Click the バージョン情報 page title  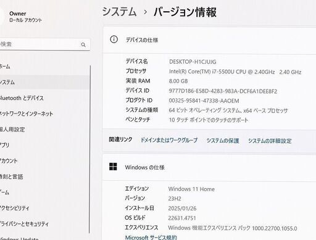tap(185, 12)
